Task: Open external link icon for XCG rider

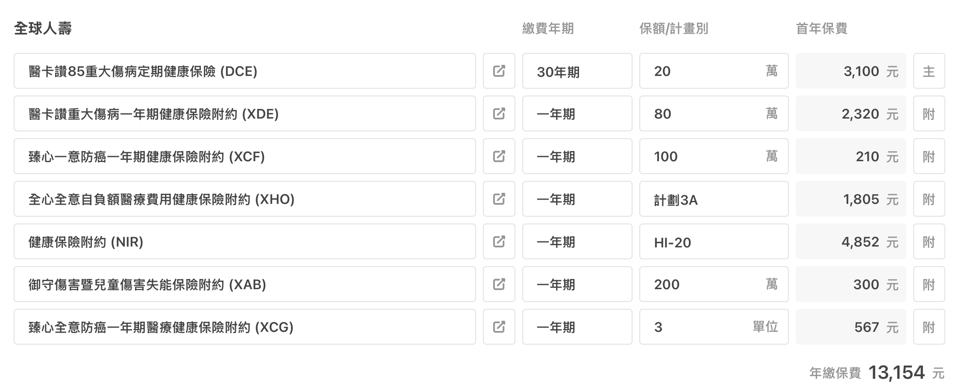Action: coord(499,327)
